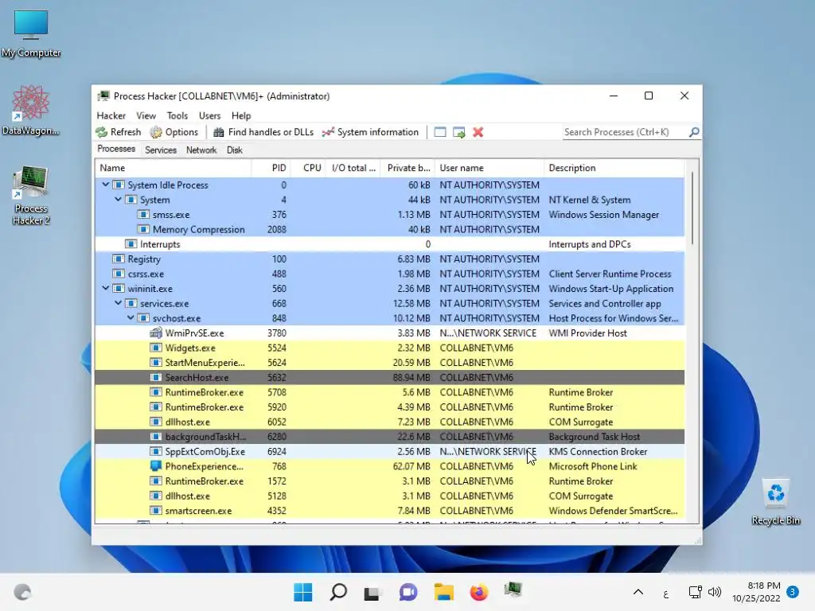Collapse the System tree node
The width and height of the screenshot is (815, 611).
click(118, 200)
